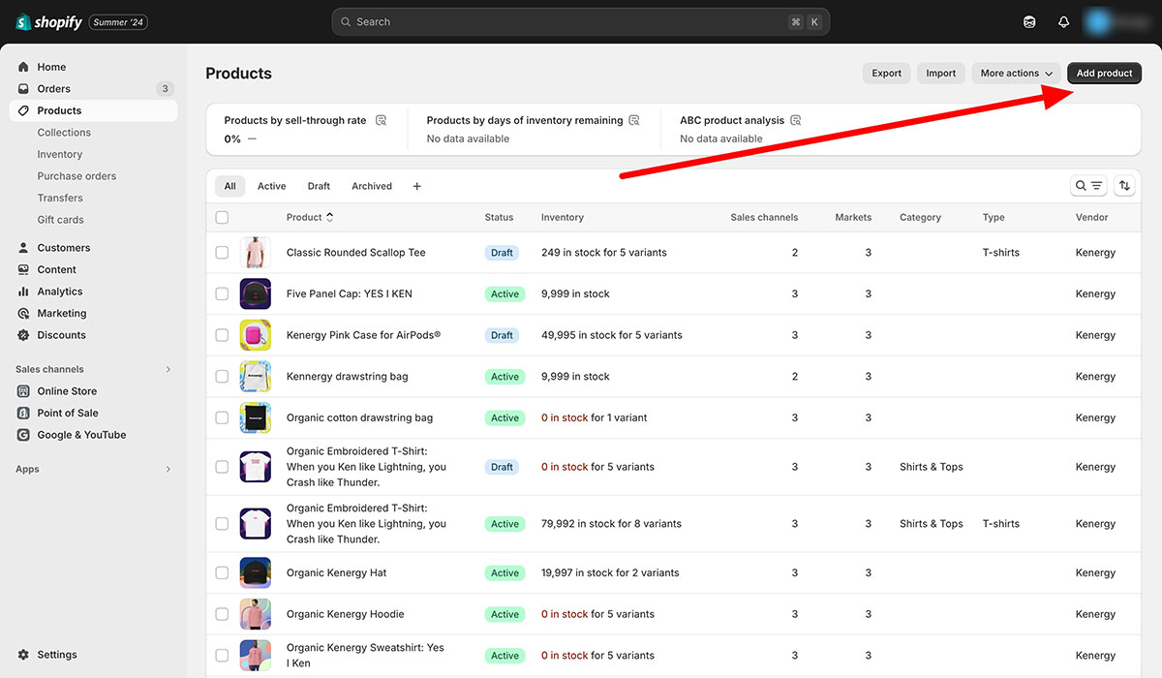Select all products using the header checkbox
This screenshot has width=1162, height=678.
click(222, 217)
